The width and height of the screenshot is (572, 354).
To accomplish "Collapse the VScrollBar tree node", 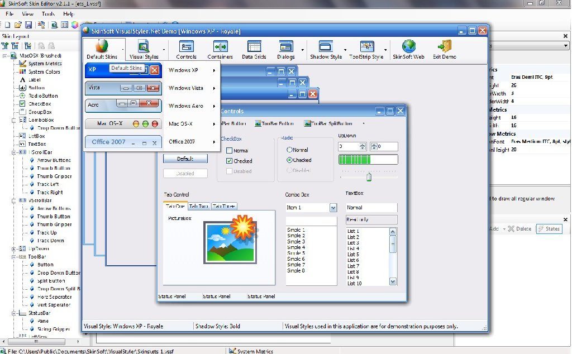I will pyautogui.click(x=14, y=200).
